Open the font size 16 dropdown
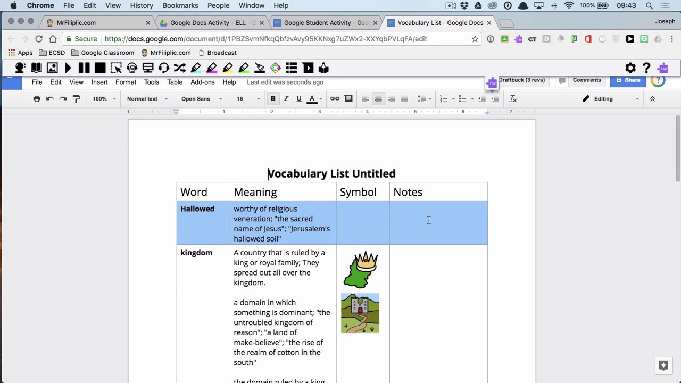The width and height of the screenshot is (681, 383). point(248,99)
